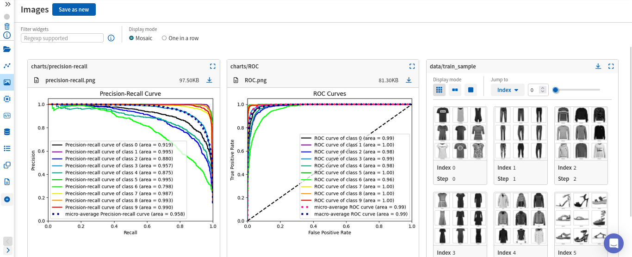The width and height of the screenshot is (632, 257).
Task: Open the list icon in left sidebar
Action: point(7,148)
